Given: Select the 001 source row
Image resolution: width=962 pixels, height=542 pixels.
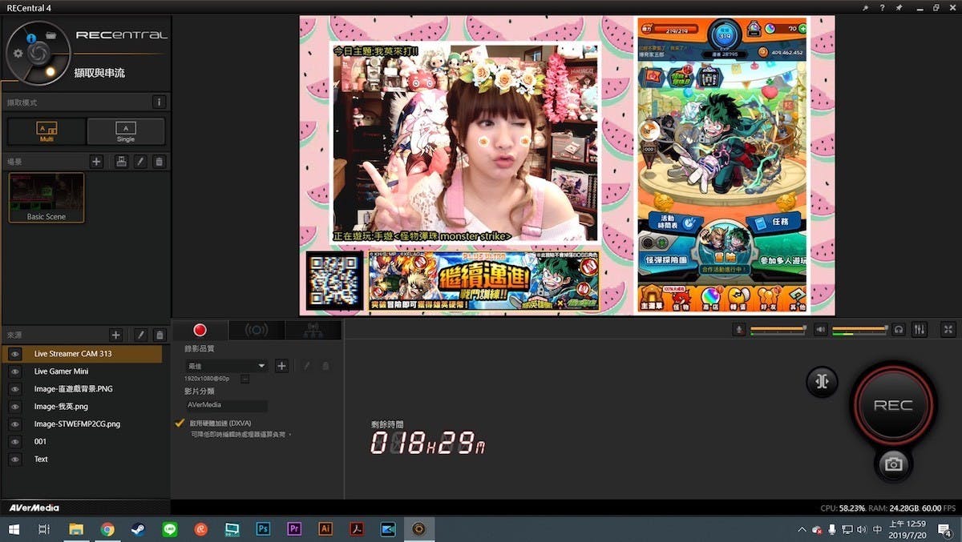Looking at the screenshot, I should coord(83,442).
